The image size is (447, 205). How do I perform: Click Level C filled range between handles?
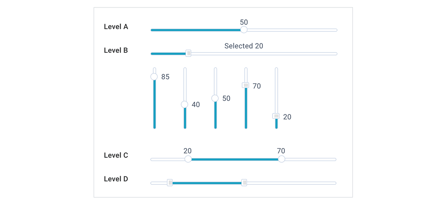234,159
